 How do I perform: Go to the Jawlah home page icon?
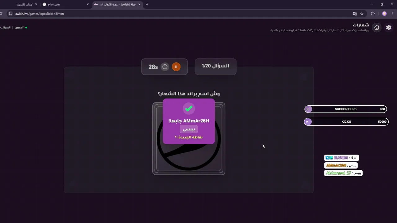[x=377, y=28]
